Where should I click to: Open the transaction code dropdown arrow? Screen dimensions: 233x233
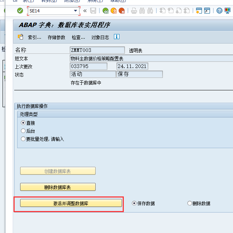tap(76, 11)
